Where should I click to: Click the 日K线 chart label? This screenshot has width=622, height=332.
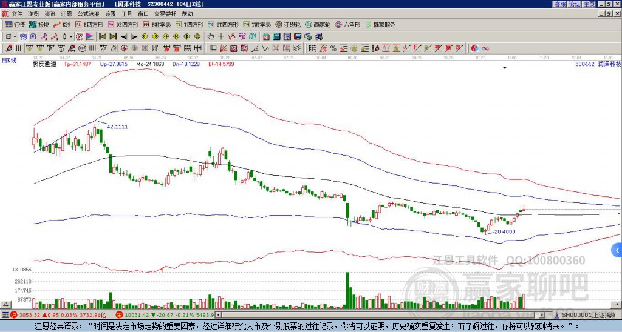tap(9, 61)
